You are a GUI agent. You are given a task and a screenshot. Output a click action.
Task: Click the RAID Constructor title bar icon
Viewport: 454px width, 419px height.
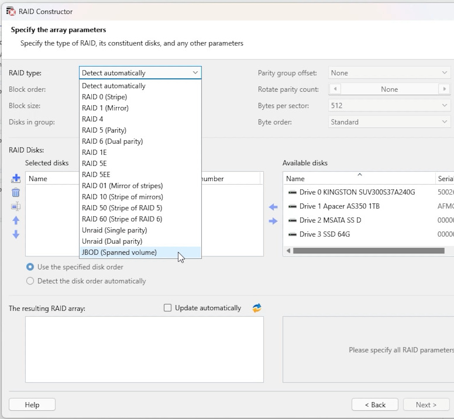point(11,11)
